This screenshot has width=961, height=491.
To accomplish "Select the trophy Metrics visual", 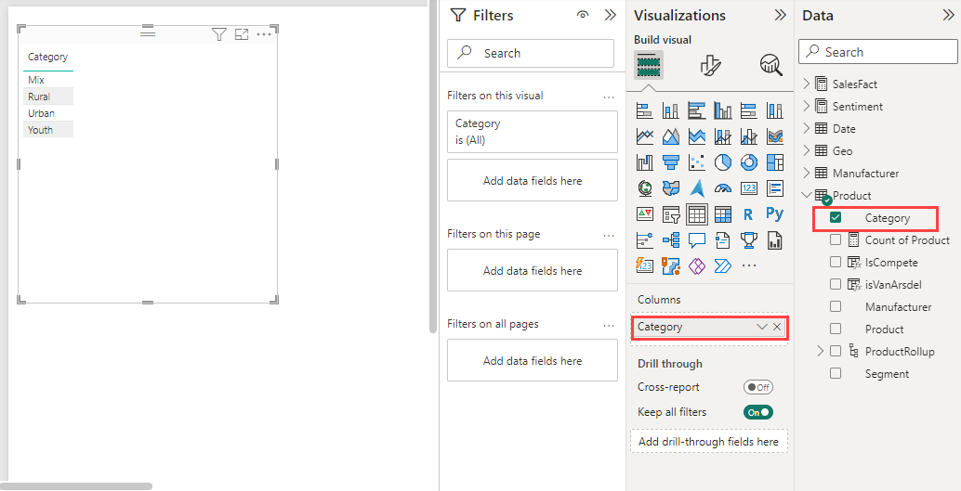I will [749, 240].
